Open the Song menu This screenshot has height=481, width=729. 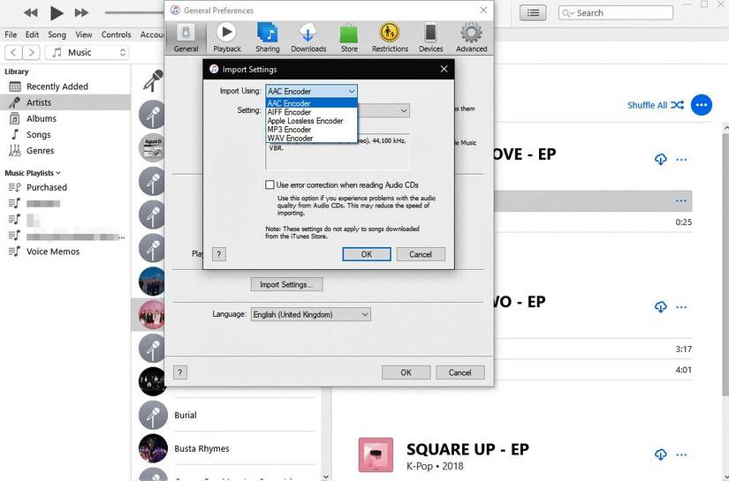tap(57, 34)
